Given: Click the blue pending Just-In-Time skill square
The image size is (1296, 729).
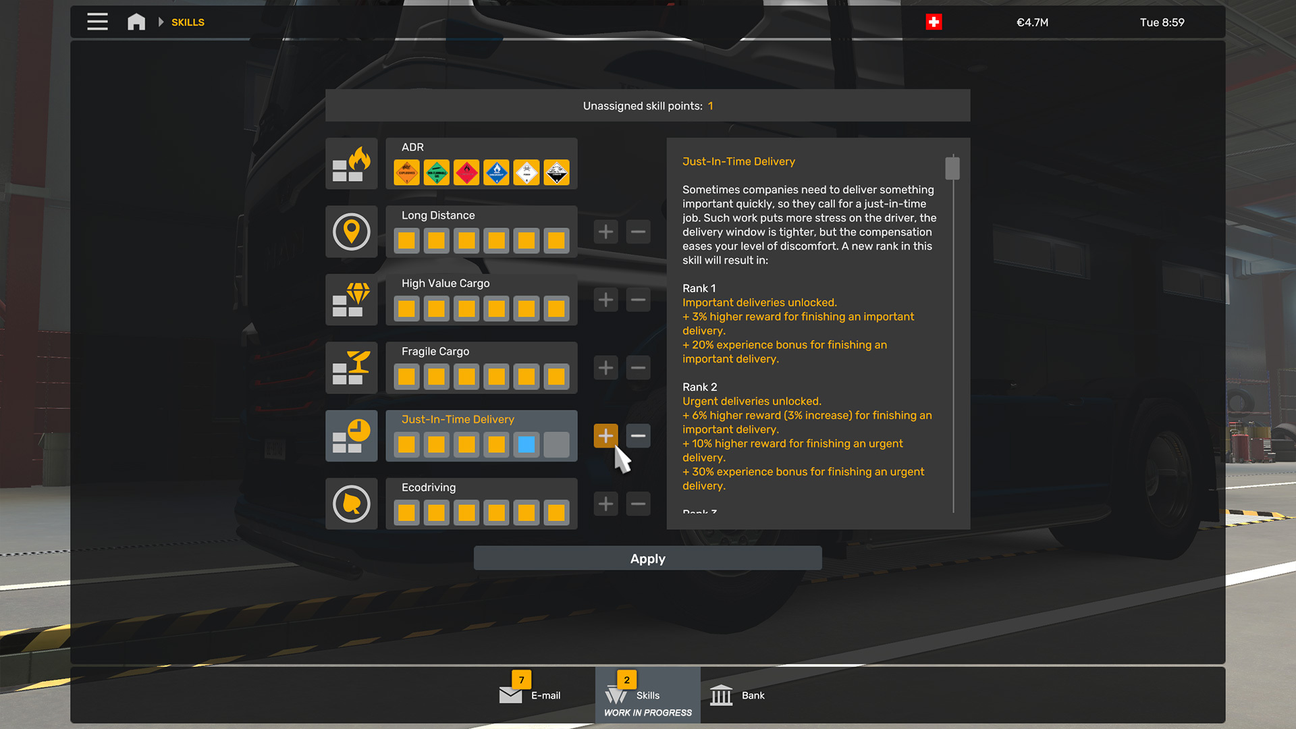Looking at the screenshot, I should pos(526,445).
